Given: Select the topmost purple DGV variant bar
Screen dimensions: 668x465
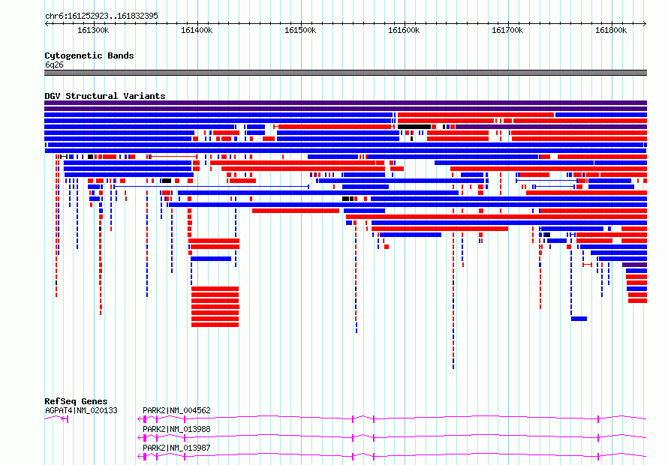Looking at the screenshot, I should [x=345, y=103].
